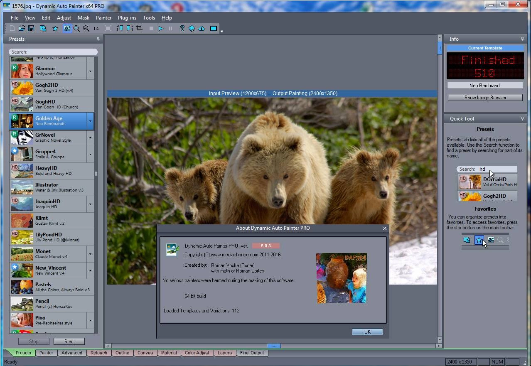Switch to the Color Adjust tab
The height and width of the screenshot is (366, 531).
coord(197,353)
